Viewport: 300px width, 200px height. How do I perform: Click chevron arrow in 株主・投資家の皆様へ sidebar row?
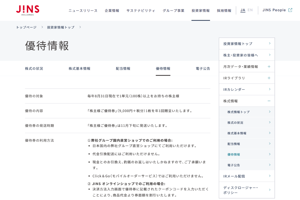[x=270, y=55]
